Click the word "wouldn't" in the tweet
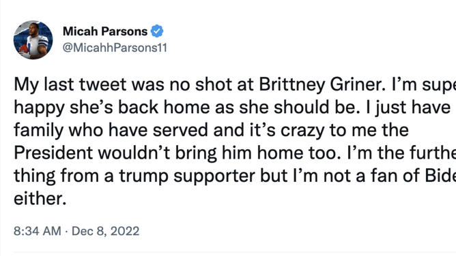 tap(134, 153)
